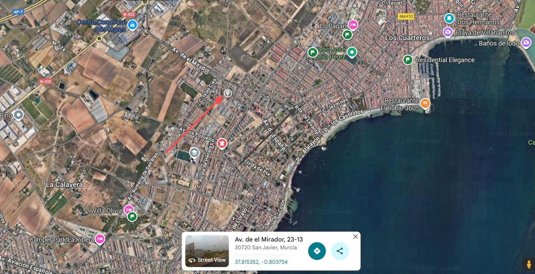Viewport: 535px width, 274px height.
Task: Click the school graduation cap marker
Action: (194, 153)
